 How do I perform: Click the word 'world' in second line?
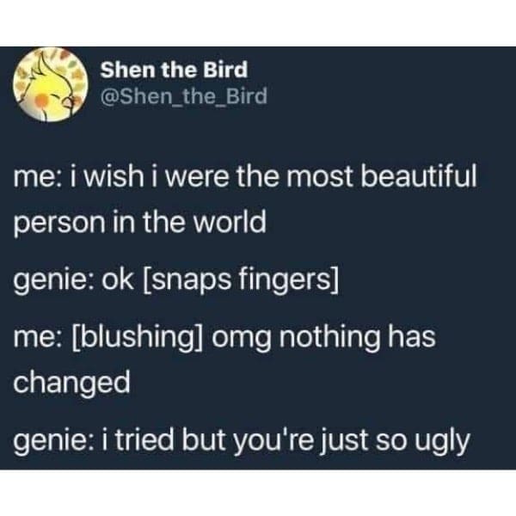coord(230,222)
